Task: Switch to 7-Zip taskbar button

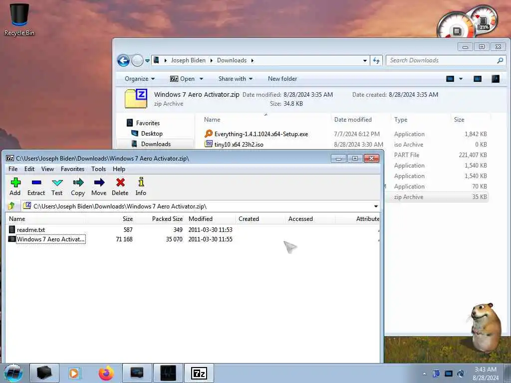Action: click(x=199, y=373)
